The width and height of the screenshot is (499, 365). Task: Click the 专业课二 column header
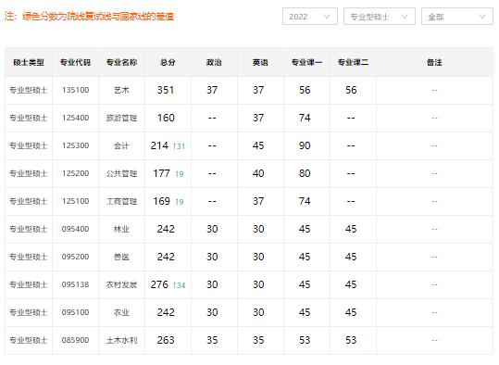[353, 62]
